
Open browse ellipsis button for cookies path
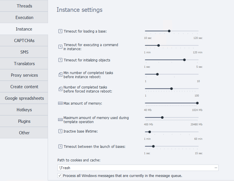[x=216, y=168]
